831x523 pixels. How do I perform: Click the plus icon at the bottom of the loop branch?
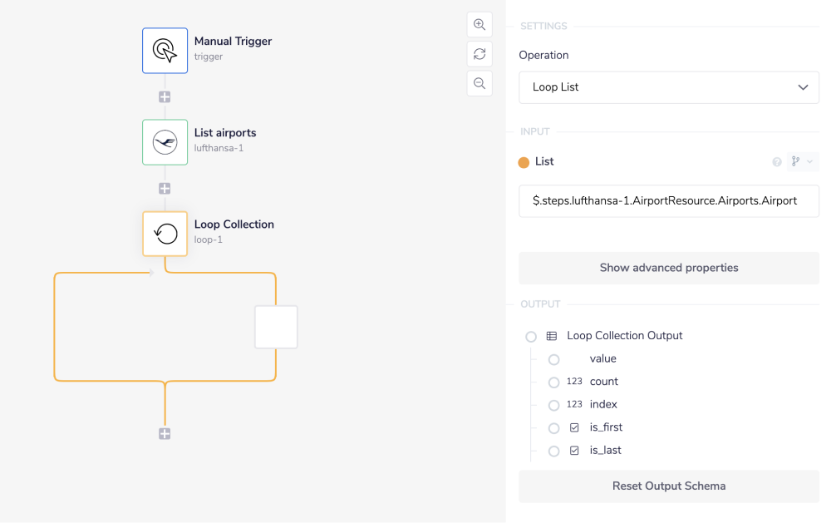tap(165, 433)
